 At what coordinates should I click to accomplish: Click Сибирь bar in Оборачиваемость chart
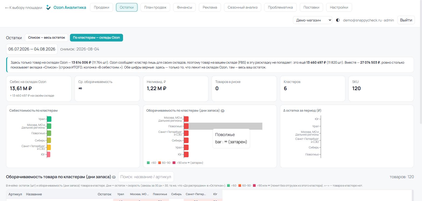186,140
